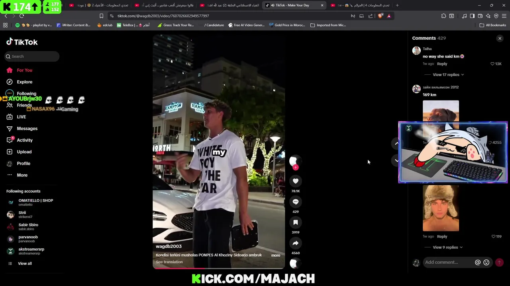Reply to comment with 119 likes
The image size is (510, 286).
pyautogui.click(x=442, y=237)
